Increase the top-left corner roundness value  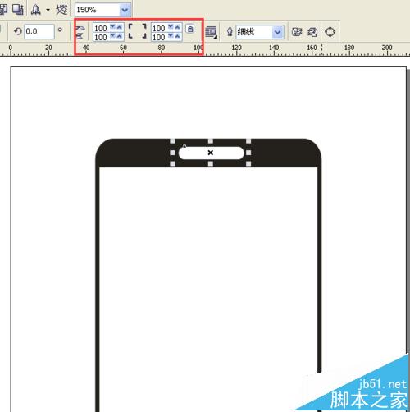[120, 27]
